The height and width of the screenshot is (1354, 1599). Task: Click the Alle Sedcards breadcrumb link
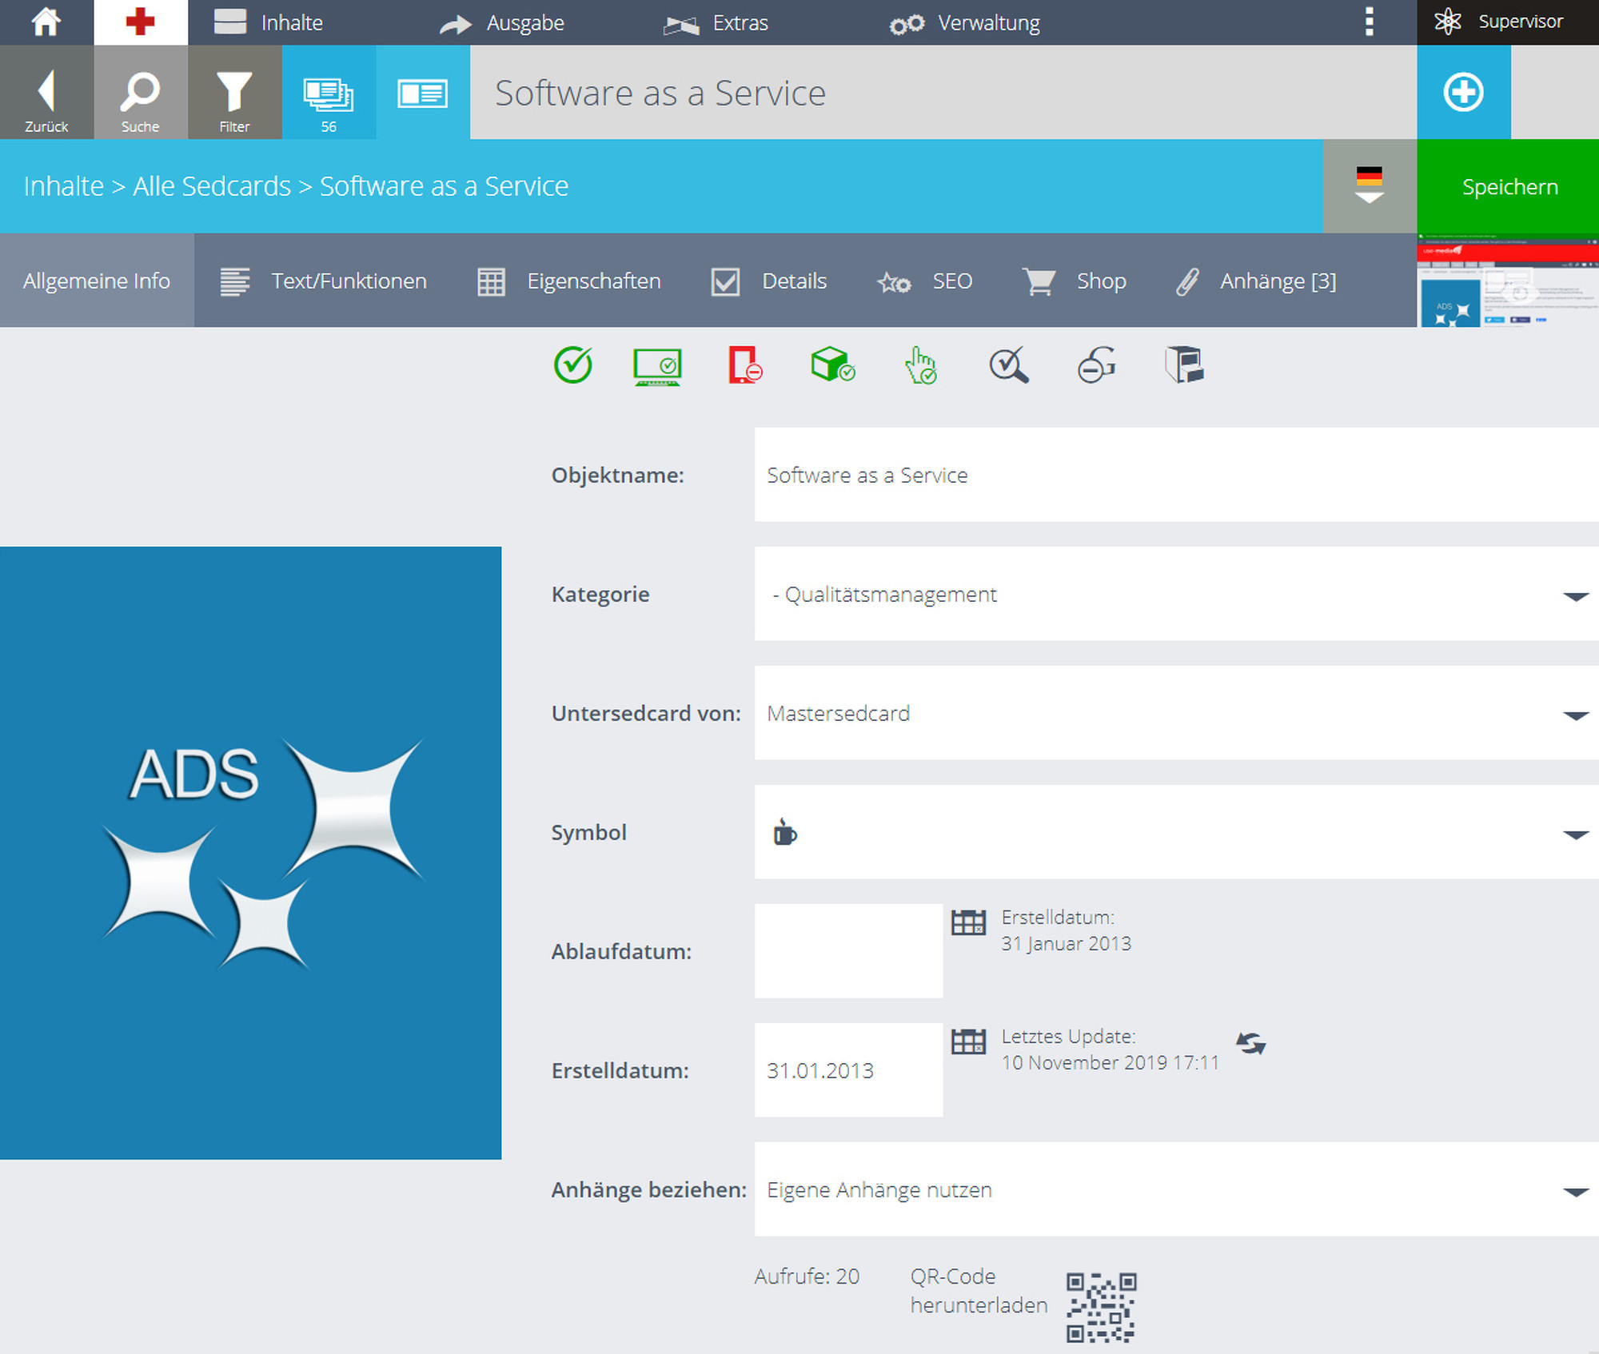click(212, 186)
